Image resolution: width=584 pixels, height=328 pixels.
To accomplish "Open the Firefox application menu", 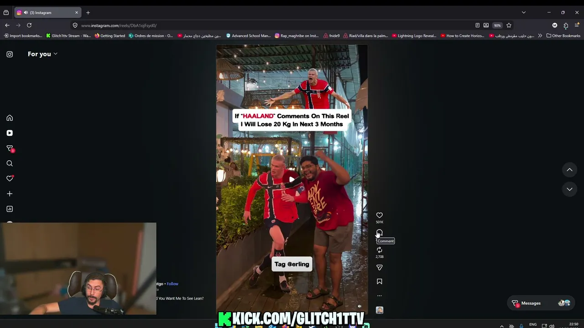I will coord(577,26).
